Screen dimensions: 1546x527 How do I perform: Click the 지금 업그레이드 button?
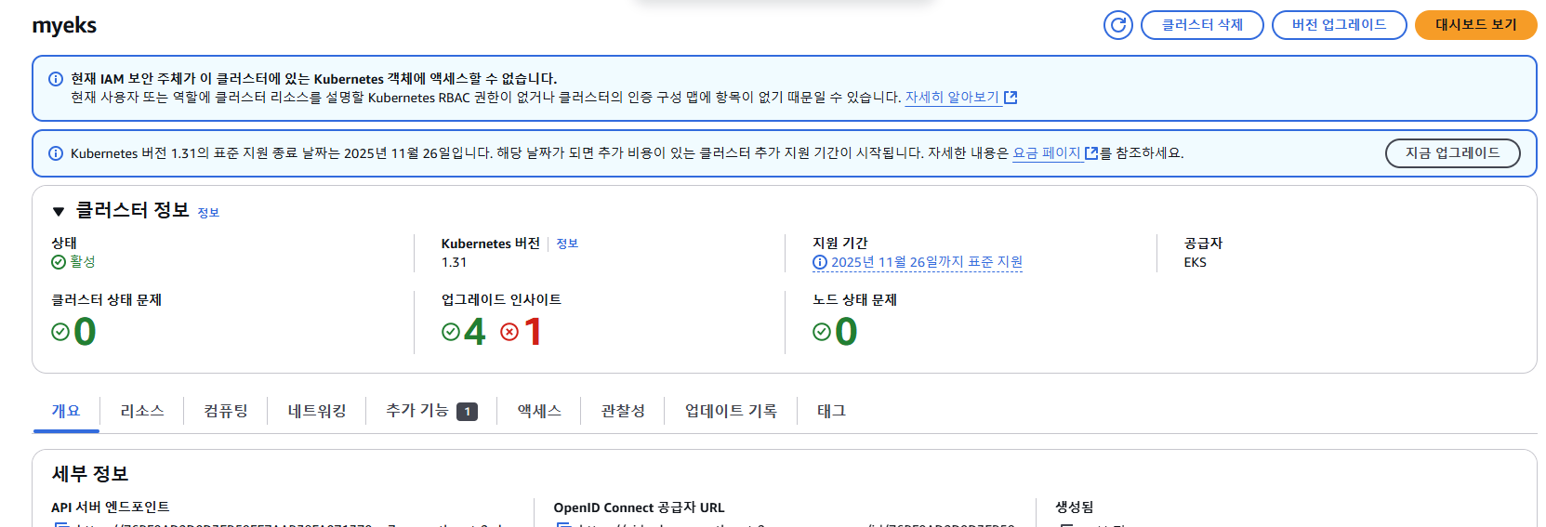click(x=1452, y=153)
